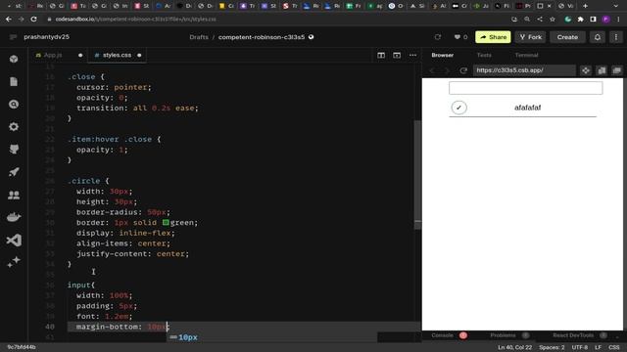Click the prashantydv25 workspace name
The height and width of the screenshot is (352, 627).
click(46, 37)
